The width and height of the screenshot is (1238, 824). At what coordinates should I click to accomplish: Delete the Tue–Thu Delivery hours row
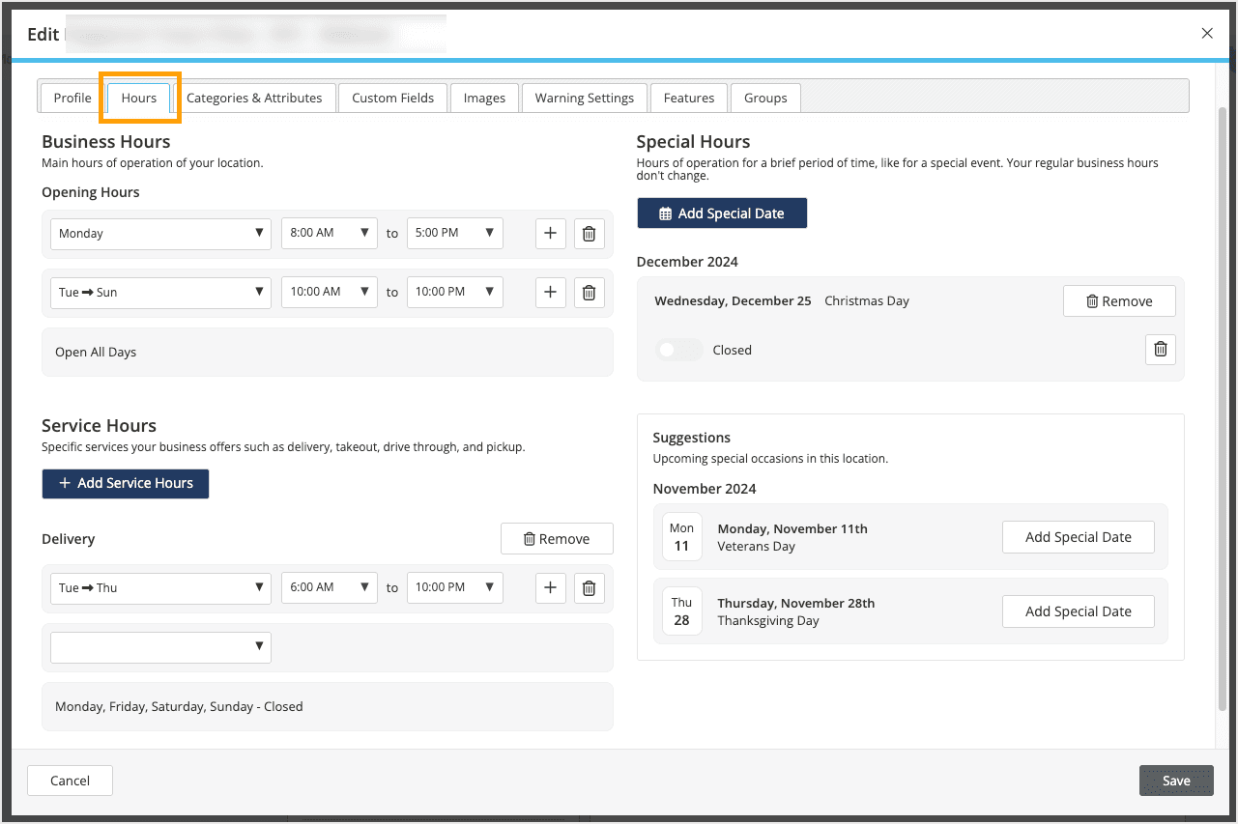pyautogui.click(x=589, y=587)
